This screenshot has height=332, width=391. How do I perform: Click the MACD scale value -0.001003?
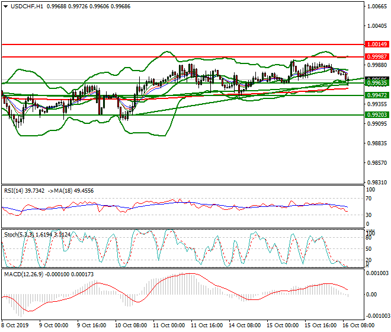[377, 316]
